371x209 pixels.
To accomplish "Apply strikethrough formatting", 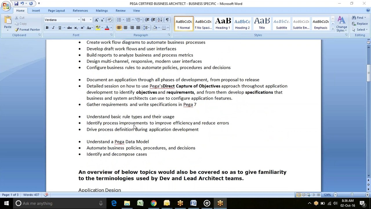I will [x=69, y=28].
